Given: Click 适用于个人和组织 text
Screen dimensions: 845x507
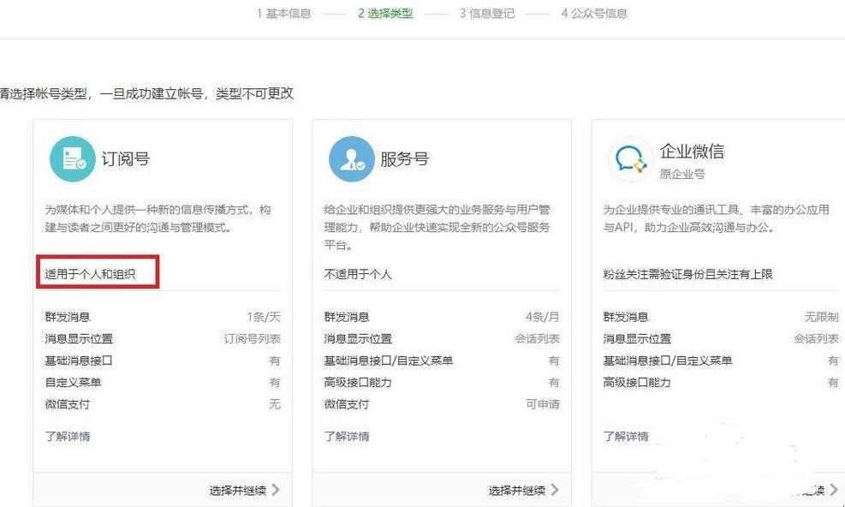Looking at the screenshot, I should coord(90,274).
